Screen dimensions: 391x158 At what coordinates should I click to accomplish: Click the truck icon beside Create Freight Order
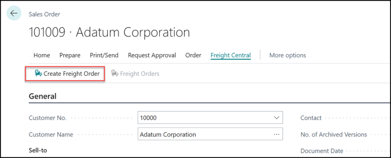pyautogui.click(x=38, y=73)
